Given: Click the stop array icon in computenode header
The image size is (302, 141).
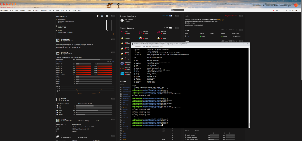Looking at the screenshot, I should click(98, 16).
